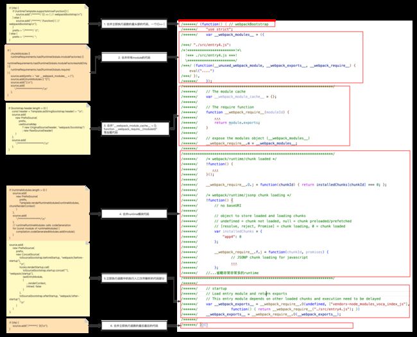Image resolution: width=417 pixels, height=337 pixels.
Task: Select the "// startup" comment line
Action: pos(216,288)
